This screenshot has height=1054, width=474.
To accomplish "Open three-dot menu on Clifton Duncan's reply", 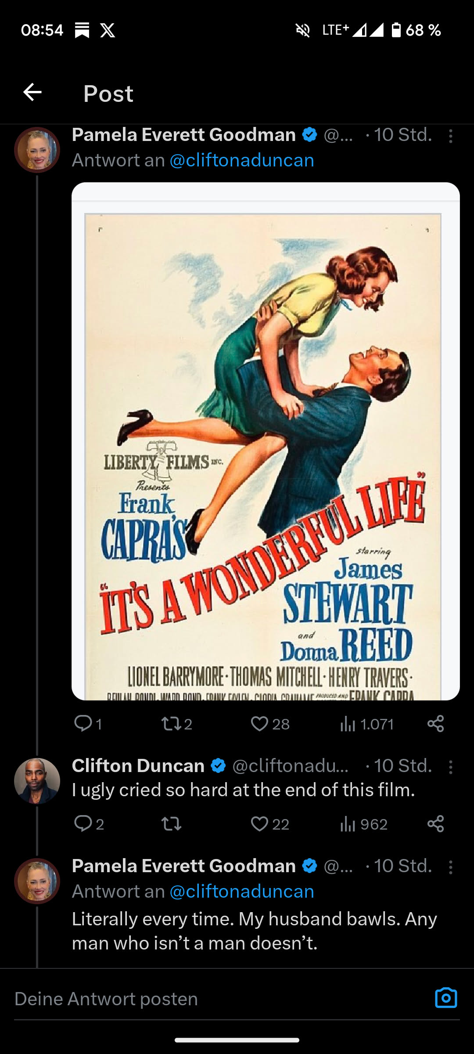I will tap(450, 767).
